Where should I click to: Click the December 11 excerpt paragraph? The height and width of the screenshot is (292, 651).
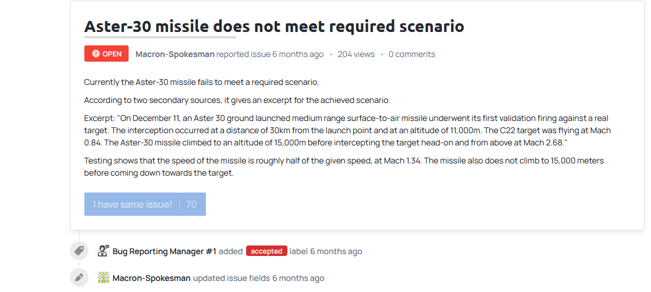(x=347, y=131)
